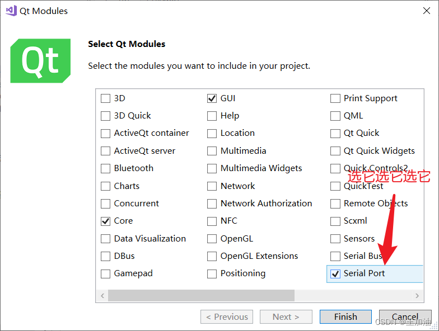Check the OpenGL module
Image resolution: width=439 pixels, height=331 pixels.
[212, 239]
